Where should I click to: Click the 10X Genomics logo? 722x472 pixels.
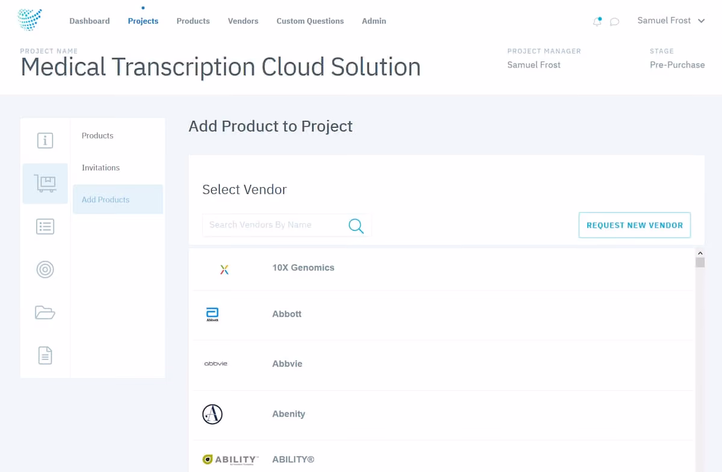[x=224, y=269]
